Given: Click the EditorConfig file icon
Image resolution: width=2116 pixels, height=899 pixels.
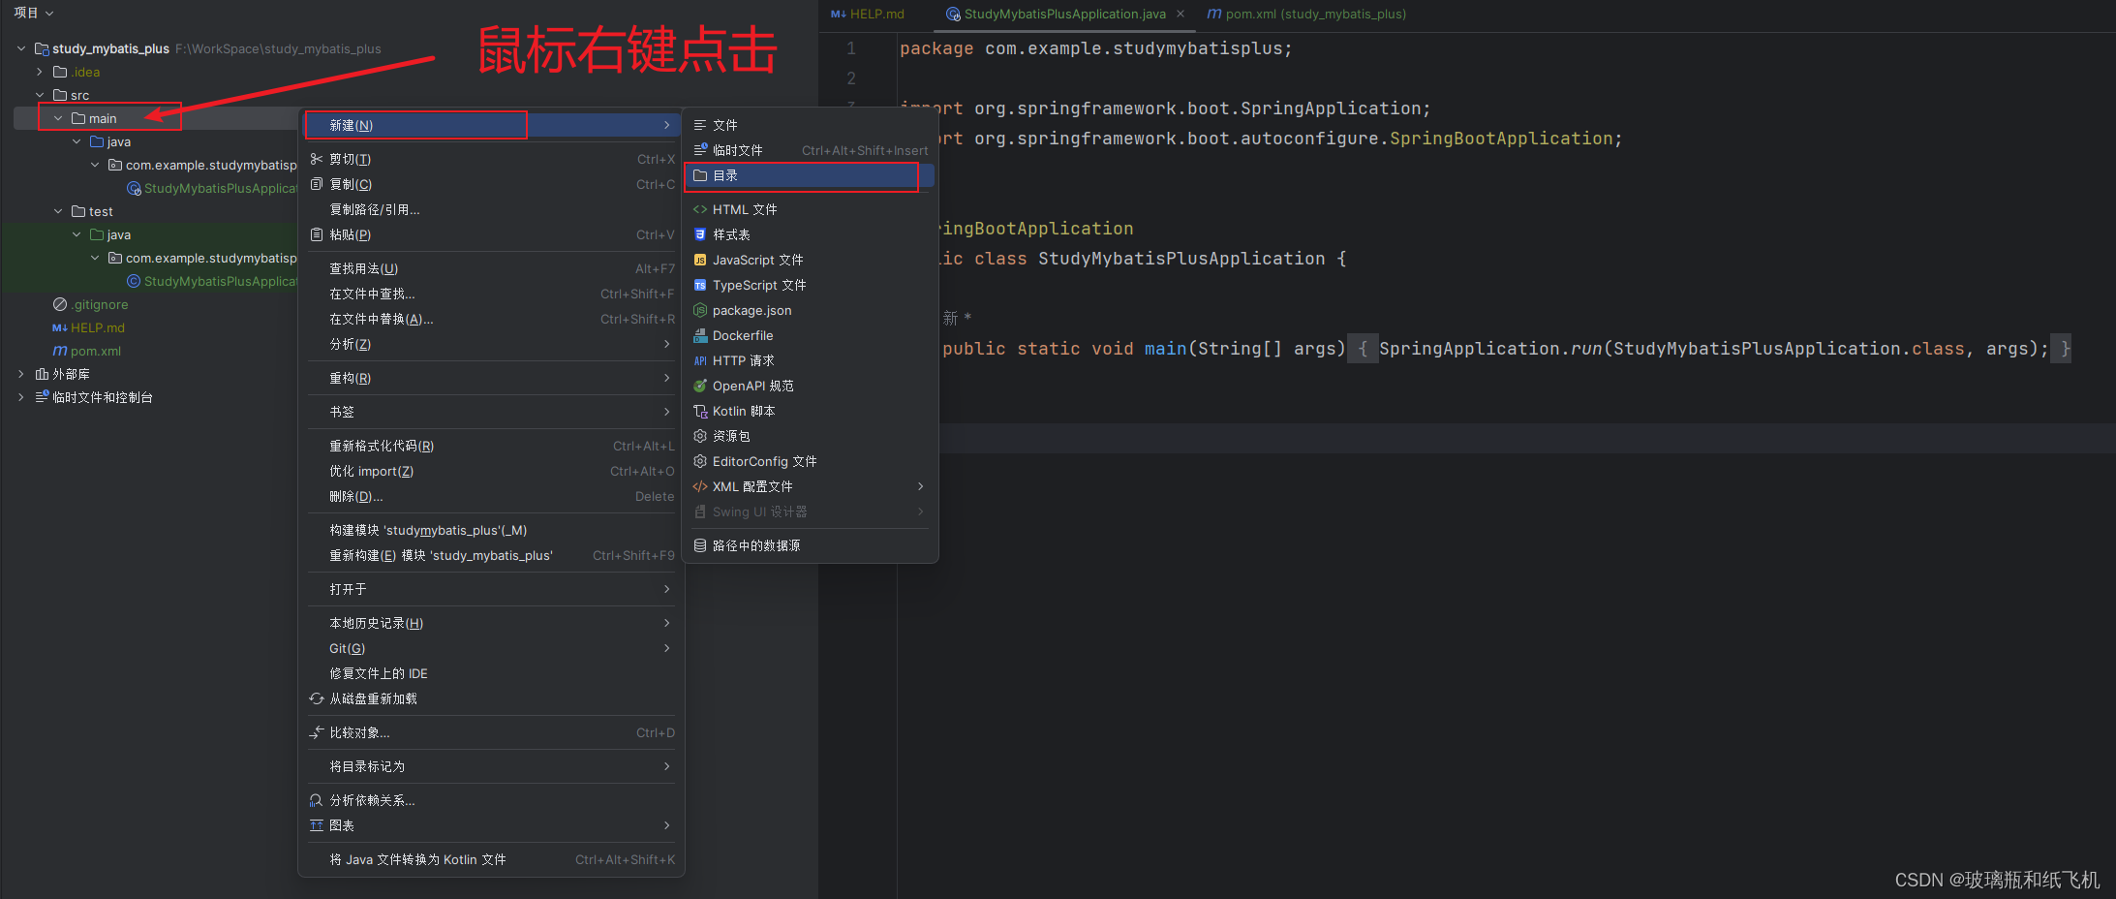Looking at the screenshot, I should point(700,461).
